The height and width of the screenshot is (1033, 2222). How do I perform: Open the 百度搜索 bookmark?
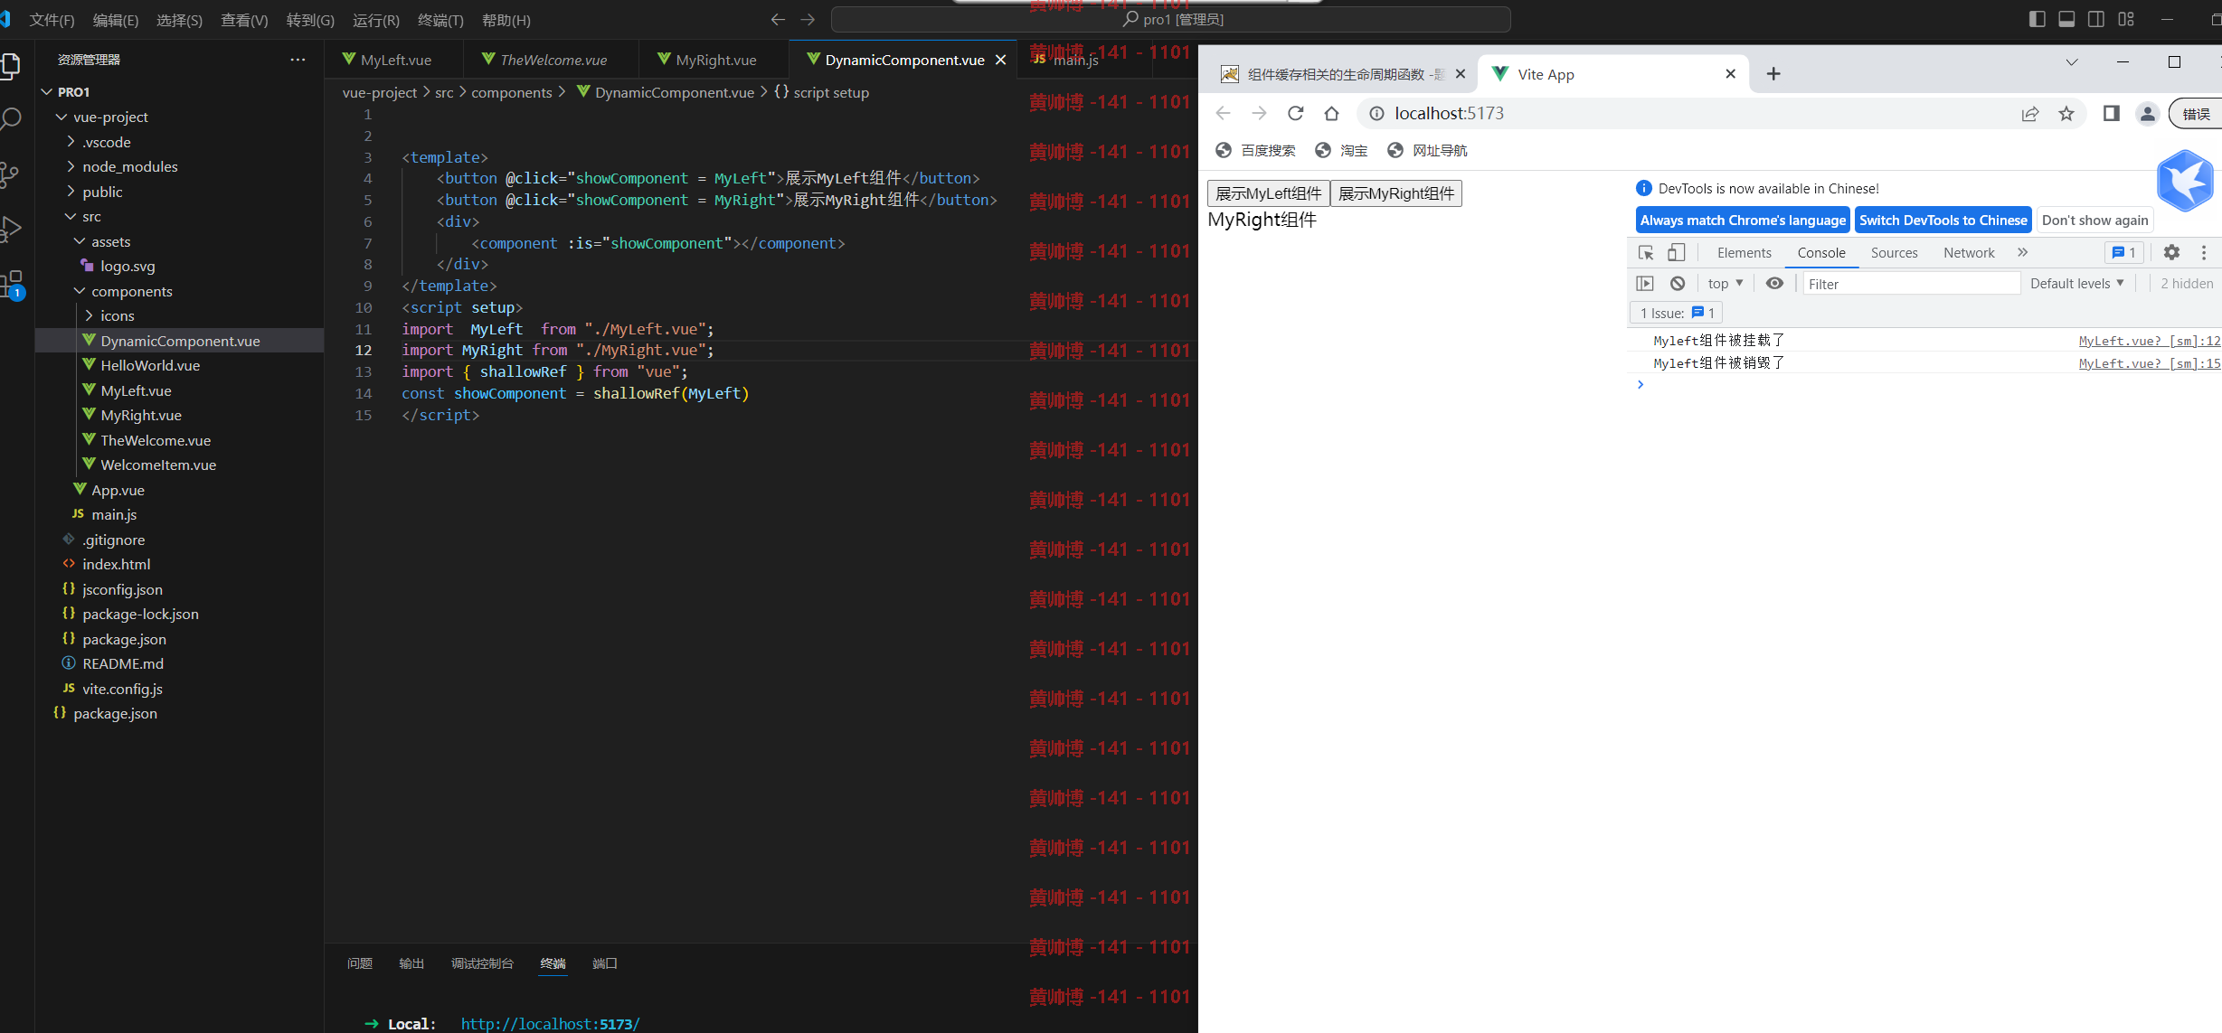point(1256,151)
